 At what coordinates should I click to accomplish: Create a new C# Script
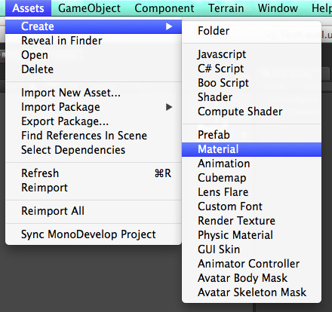click(x=251, y=69)
